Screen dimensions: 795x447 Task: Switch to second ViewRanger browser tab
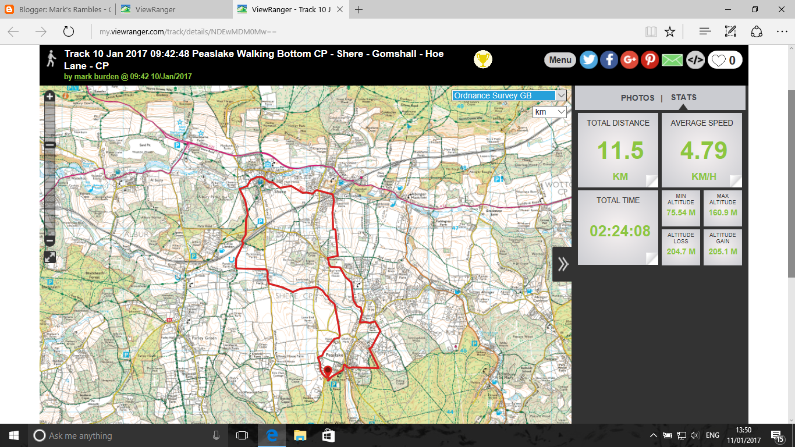(173, 9)
